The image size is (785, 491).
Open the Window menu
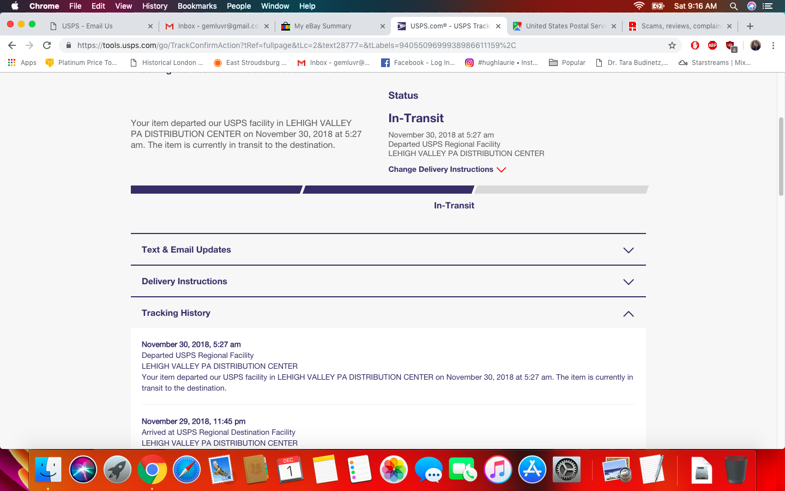point(275,6)
